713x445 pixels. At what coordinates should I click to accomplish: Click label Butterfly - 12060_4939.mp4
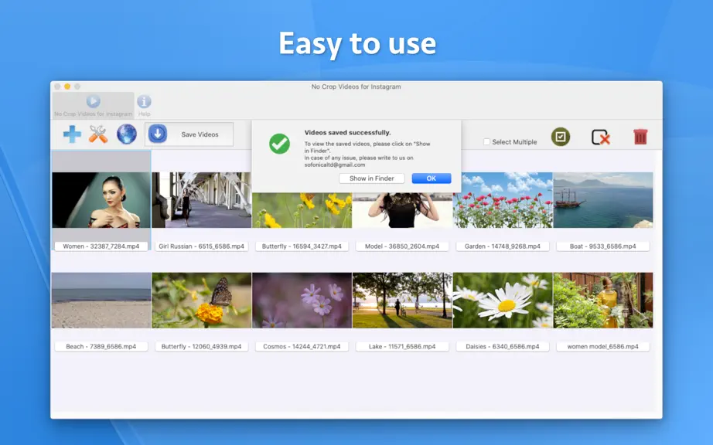click(201, 346)
